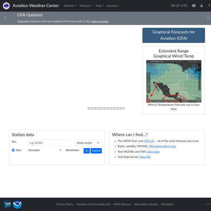Open the GFA observation map link
Screen dimensions: 211x211
[x=162, y=146]
